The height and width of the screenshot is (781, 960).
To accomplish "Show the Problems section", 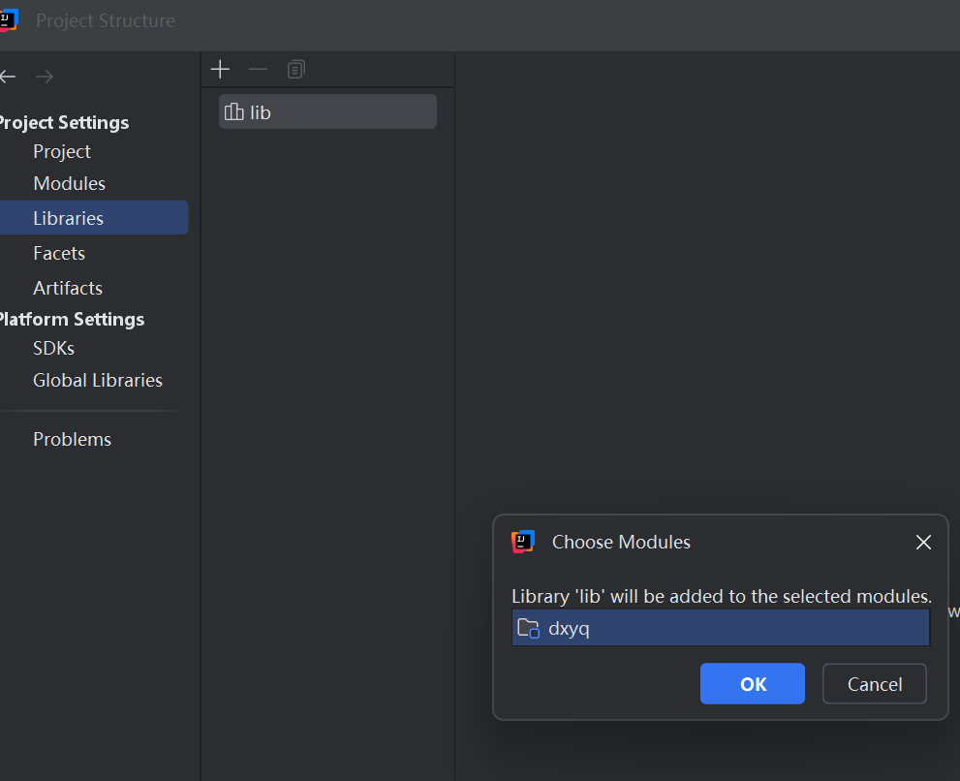I will point(72,439).
